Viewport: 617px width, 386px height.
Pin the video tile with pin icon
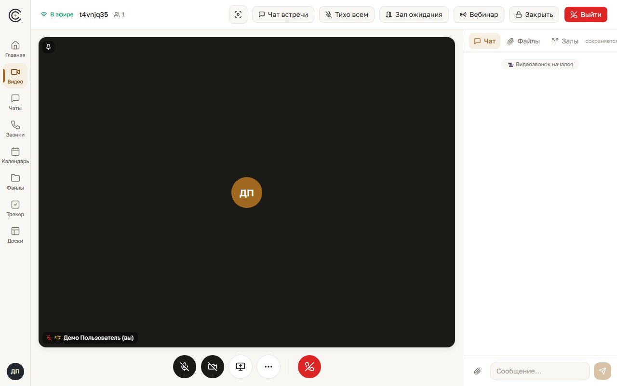pyautogui.click(x=48, y=47)
